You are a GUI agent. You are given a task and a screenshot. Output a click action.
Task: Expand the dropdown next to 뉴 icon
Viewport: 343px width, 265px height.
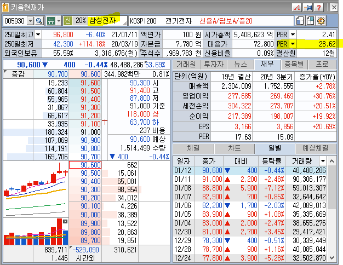coord(59,21)
